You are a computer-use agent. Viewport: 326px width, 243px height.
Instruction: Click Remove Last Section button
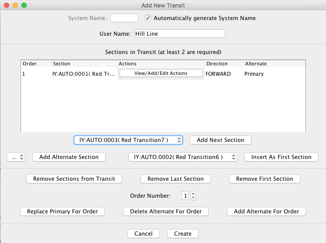pos(175,179)
